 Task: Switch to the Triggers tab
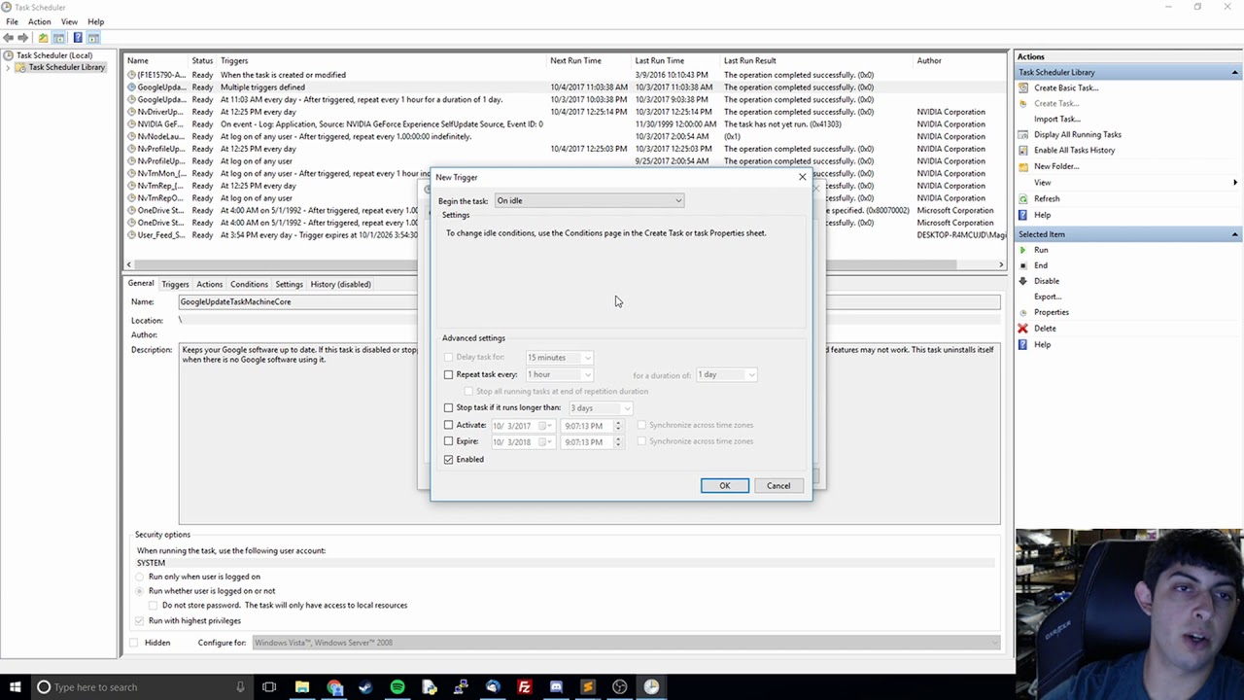pos(175,284)
